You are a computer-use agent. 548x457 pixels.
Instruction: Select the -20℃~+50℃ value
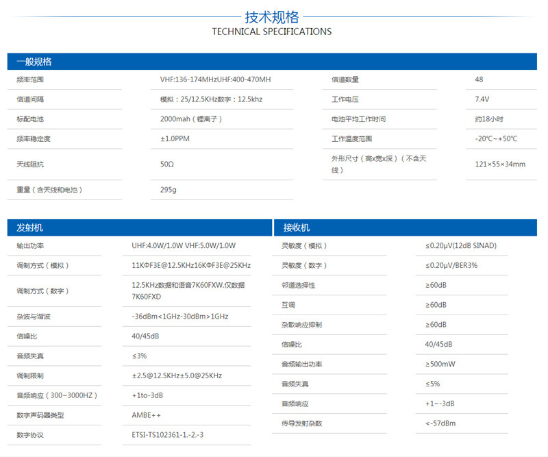tap(496, 139)
